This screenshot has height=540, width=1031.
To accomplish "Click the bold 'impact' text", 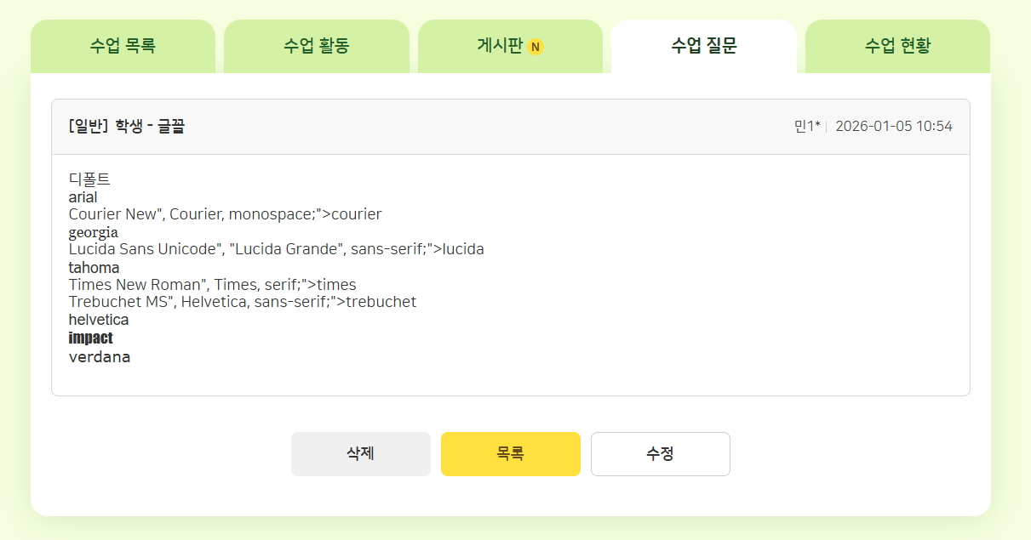I will (90, 338).
